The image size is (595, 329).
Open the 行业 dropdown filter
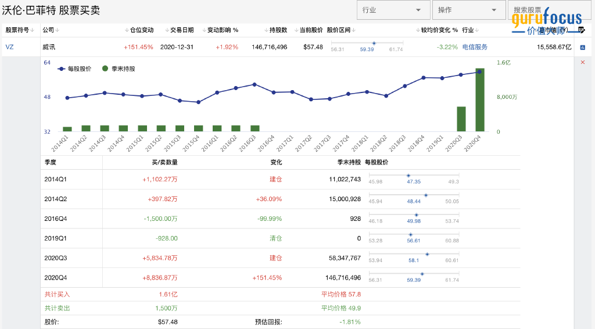[393, 10]
